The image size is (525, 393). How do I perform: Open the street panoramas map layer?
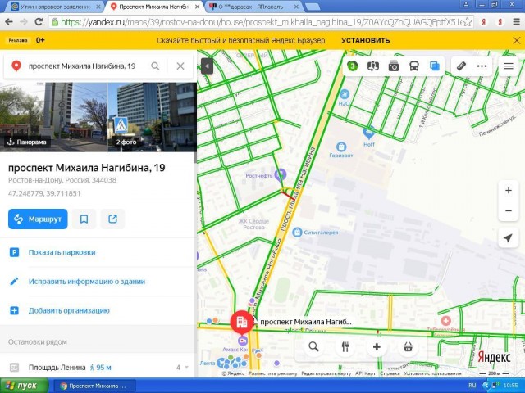click(x=373, y=66)
